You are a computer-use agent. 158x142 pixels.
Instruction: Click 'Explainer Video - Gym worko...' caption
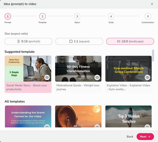[128, 87]
